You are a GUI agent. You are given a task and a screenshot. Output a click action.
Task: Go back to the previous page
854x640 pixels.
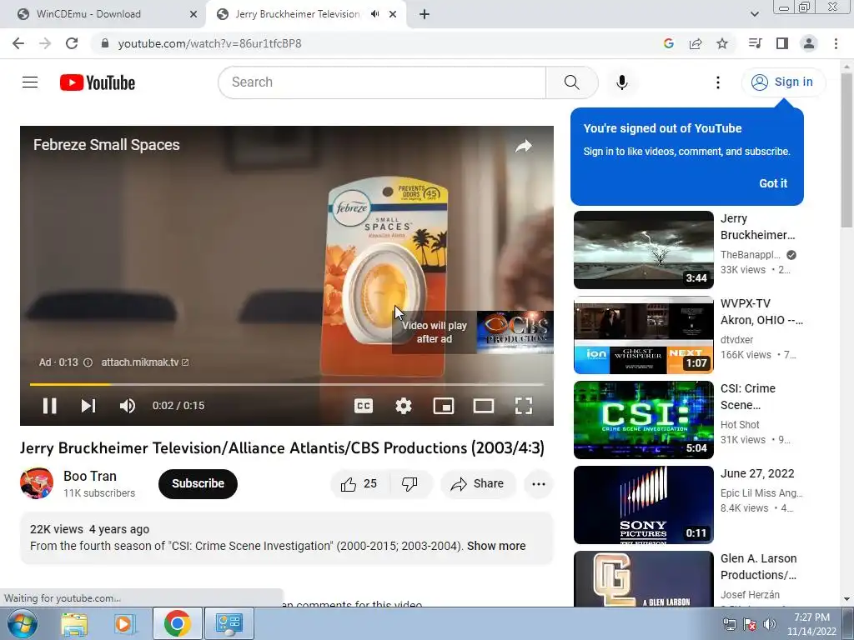point(18,43)
